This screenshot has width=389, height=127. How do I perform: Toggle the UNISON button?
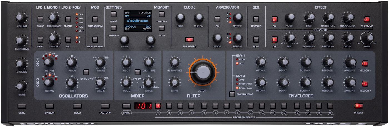click(49, 106)
